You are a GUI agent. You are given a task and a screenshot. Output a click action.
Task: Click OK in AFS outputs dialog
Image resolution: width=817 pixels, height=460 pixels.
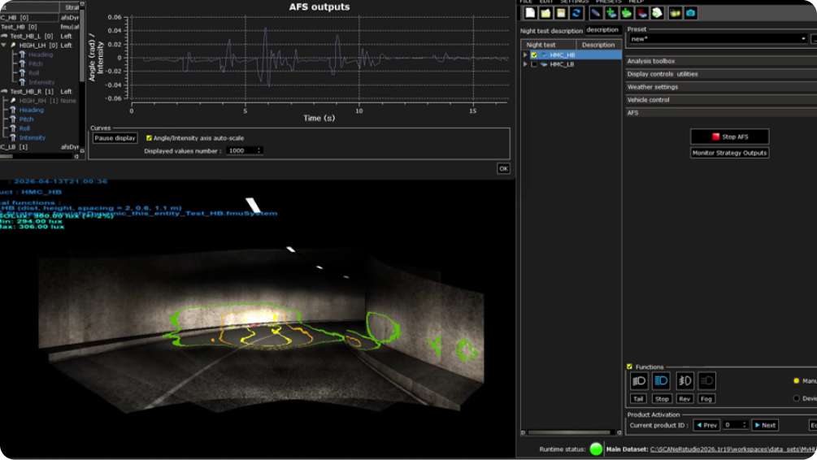tap(503, 169)
